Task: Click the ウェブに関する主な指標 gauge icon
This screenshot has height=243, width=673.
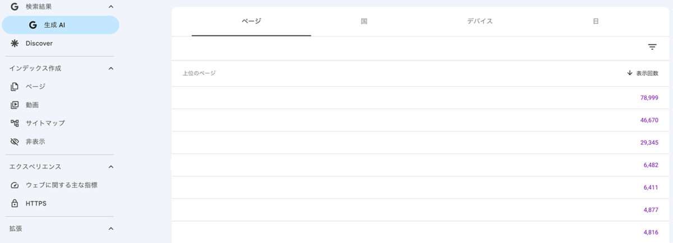Action: 15,185
